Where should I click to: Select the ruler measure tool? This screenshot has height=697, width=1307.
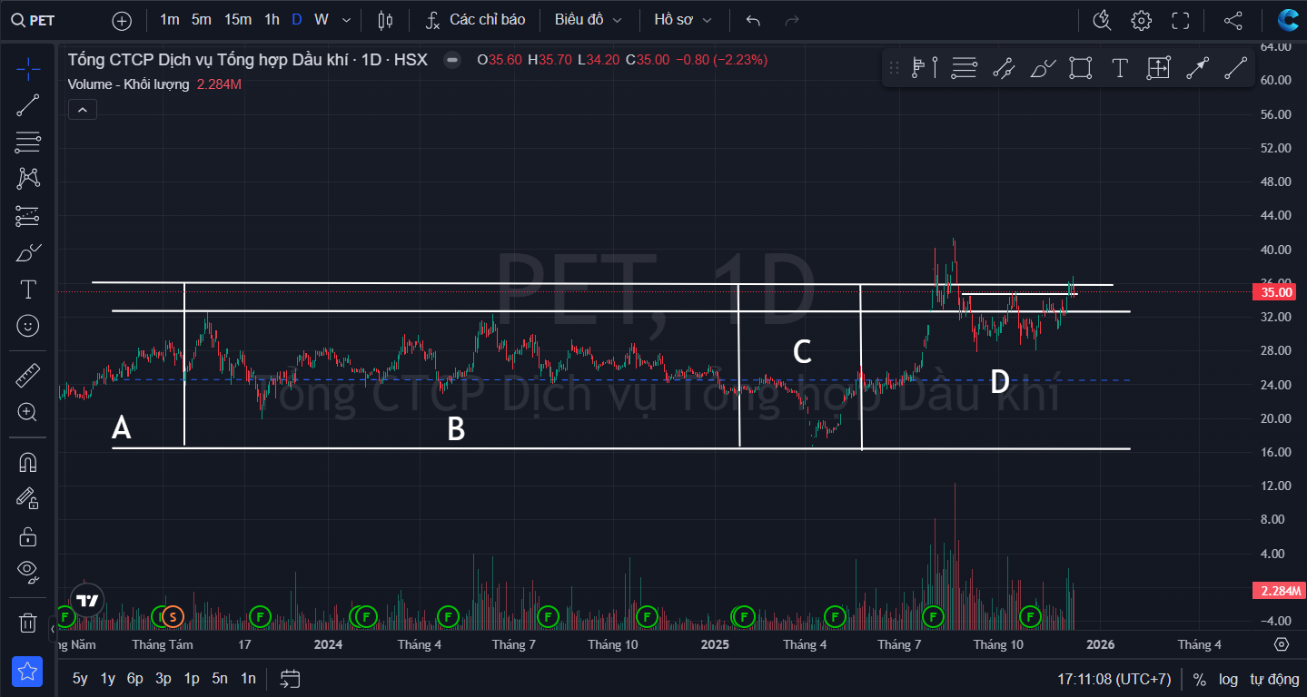pyautogui.click(x=28, y=374)
